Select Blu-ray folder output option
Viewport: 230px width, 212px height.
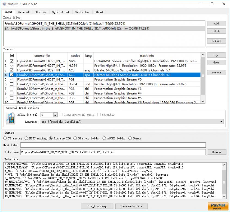(x=87, y=138)
